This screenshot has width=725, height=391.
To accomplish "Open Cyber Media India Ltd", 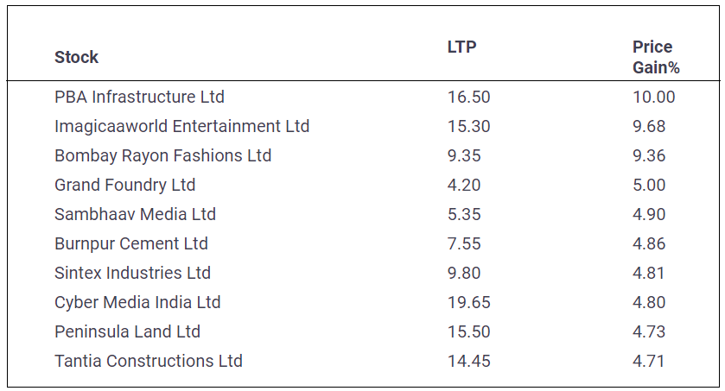I will 137,302.
